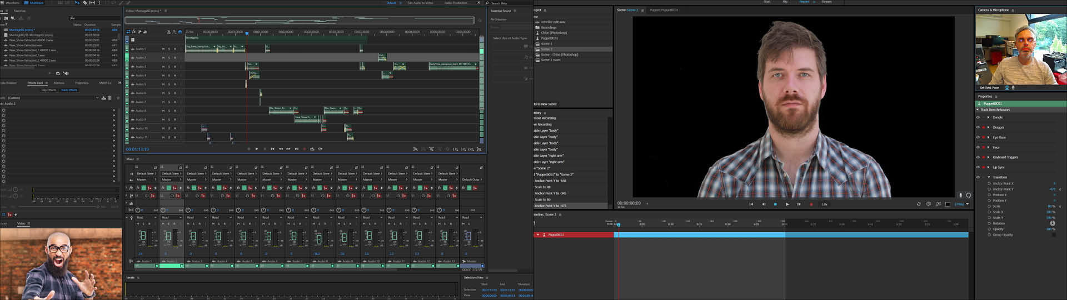Move playhead to previous marker in Audition
The width and height of the screenshot is (1067, 300).
(x=272, y=149)
